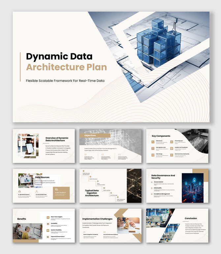Select the 'Real-Time Insights' benefit label
This screenshot has width=221, height=254.
[57, 217]
